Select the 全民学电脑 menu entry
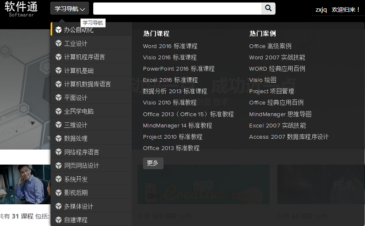Image resolution: width=365 pixels, height=226 pixels. pyautogui.click(x=91, y=111)
